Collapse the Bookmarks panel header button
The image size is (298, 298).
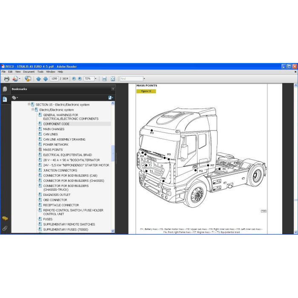tap(113, 89)
